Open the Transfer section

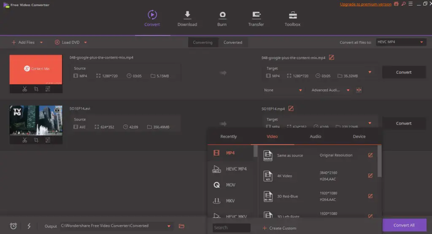point(256,19)
